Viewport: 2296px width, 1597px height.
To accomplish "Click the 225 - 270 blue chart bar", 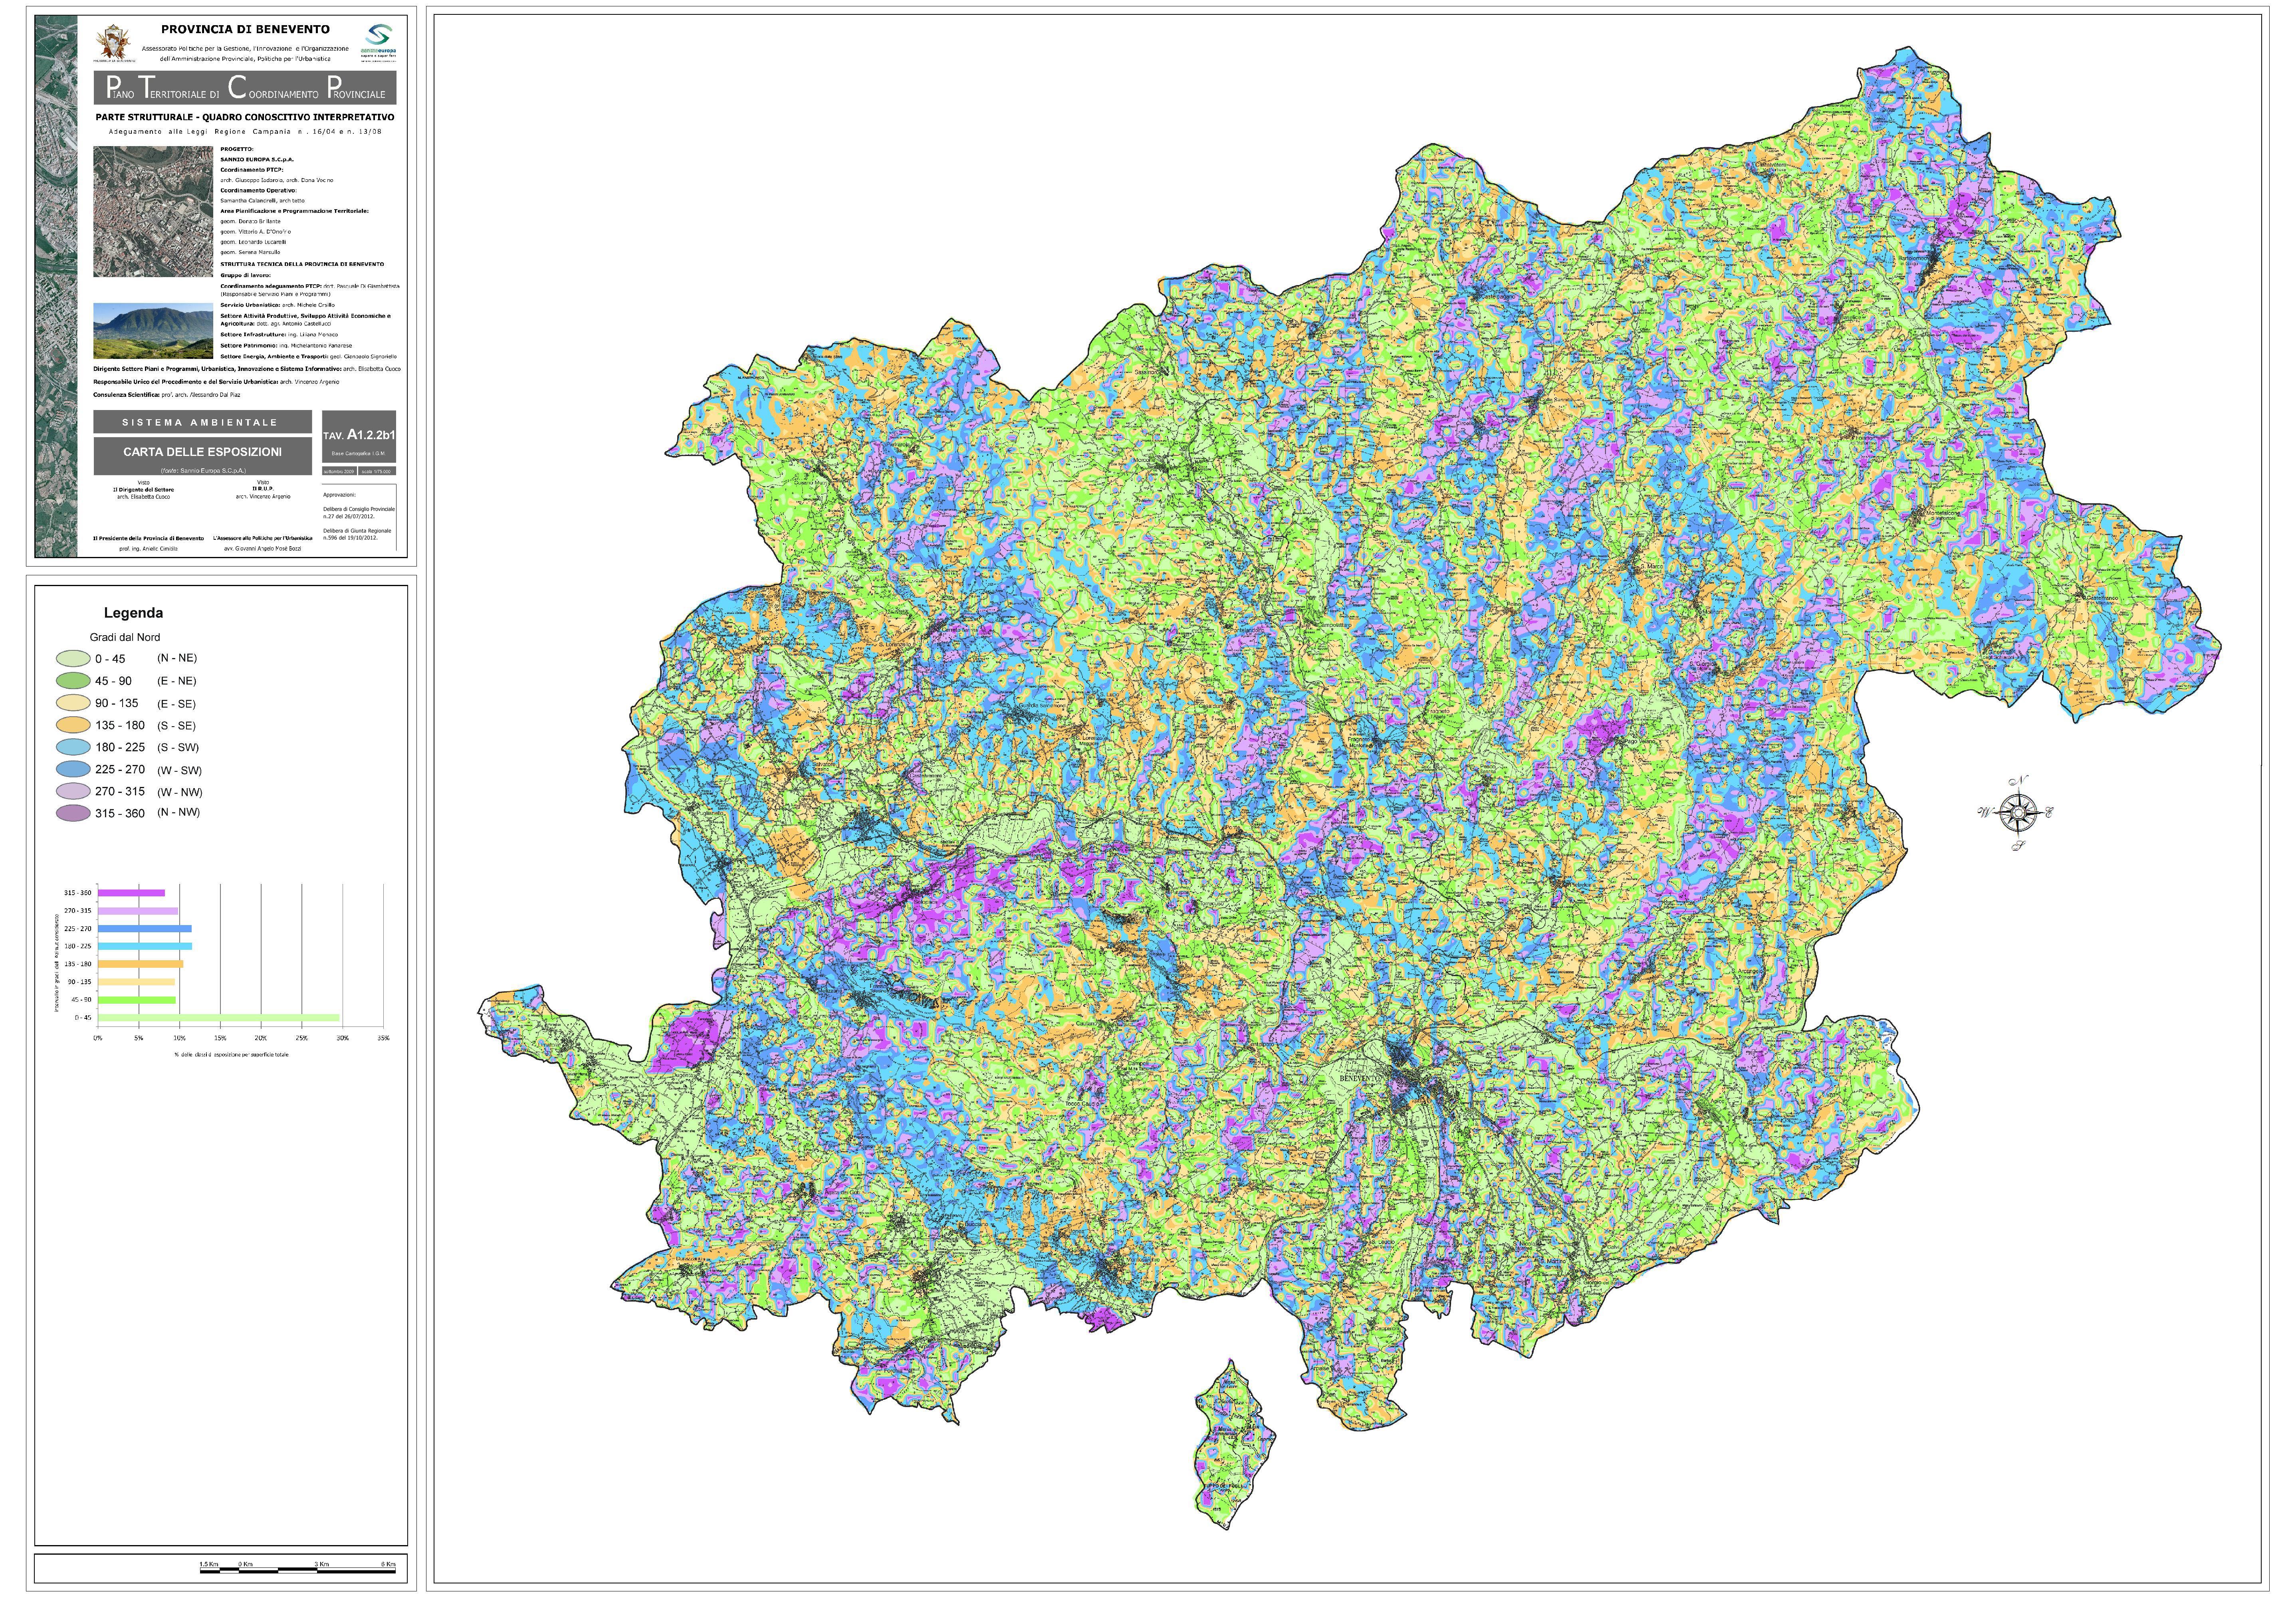I will pos(145,929).
